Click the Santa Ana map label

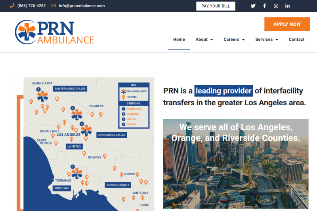tap(140, 193)
